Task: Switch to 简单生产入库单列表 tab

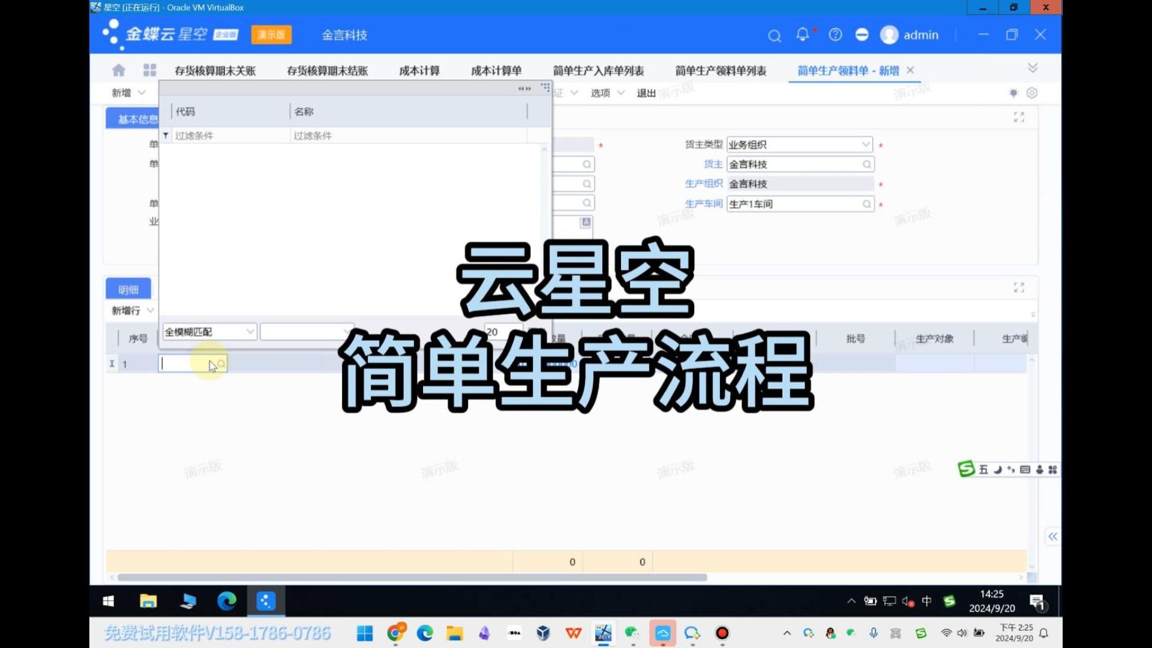Action: coord(598,71)
